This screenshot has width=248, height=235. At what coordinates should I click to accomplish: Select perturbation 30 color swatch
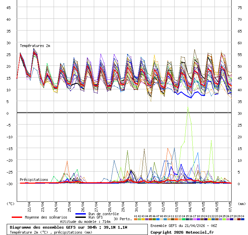click(x=243, y=219)
